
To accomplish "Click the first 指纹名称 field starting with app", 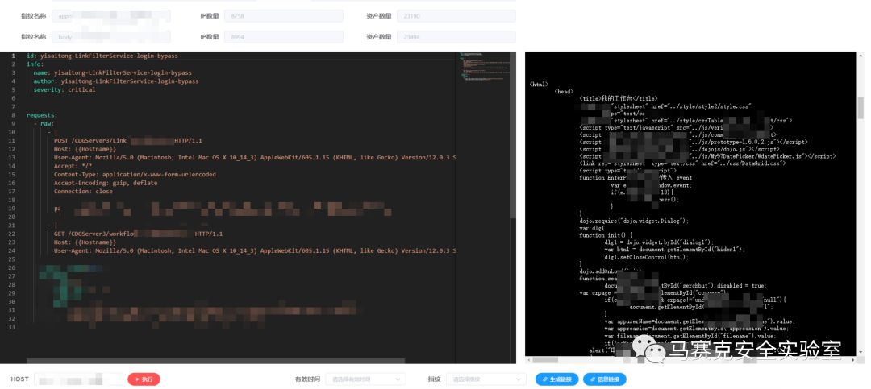I will (x=111, y=16).
